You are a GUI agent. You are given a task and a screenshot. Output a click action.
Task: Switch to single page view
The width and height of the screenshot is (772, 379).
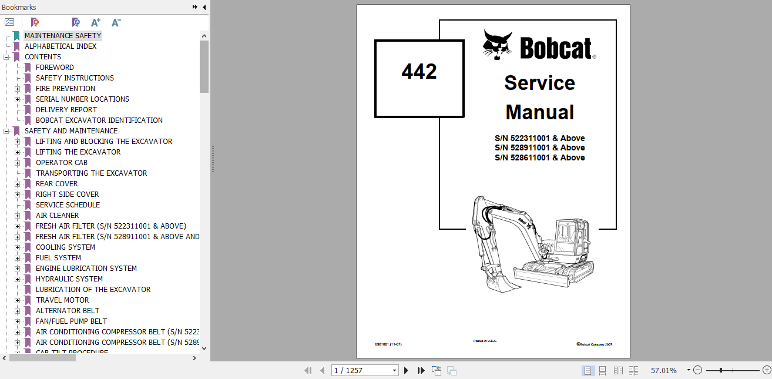pos(588,370)
